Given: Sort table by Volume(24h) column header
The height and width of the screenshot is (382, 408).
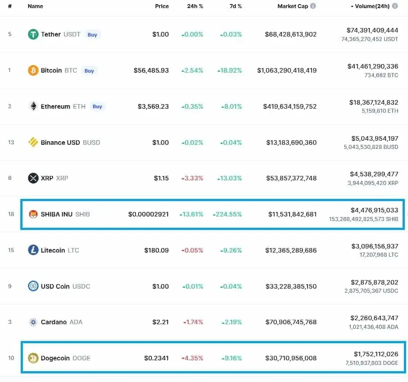Looking at the screenshot, I should point(370,6).
